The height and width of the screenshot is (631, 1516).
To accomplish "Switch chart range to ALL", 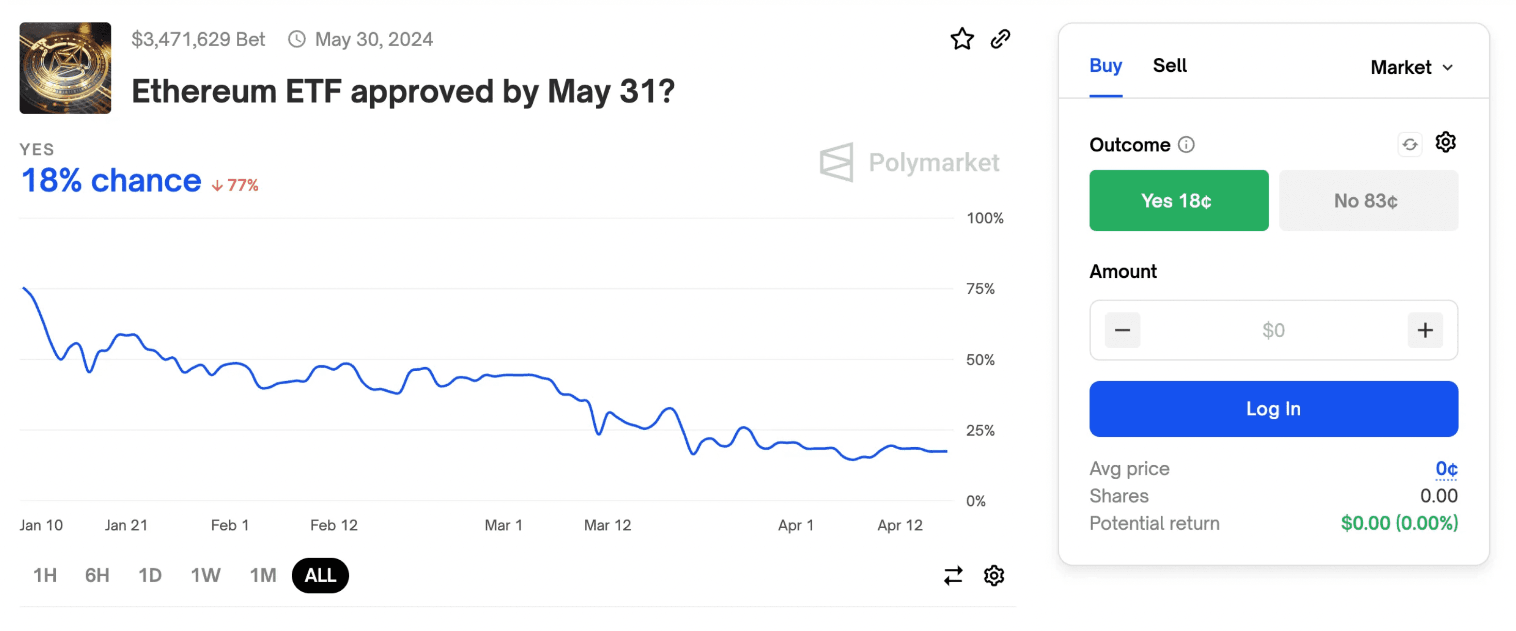I will [320, 575].
